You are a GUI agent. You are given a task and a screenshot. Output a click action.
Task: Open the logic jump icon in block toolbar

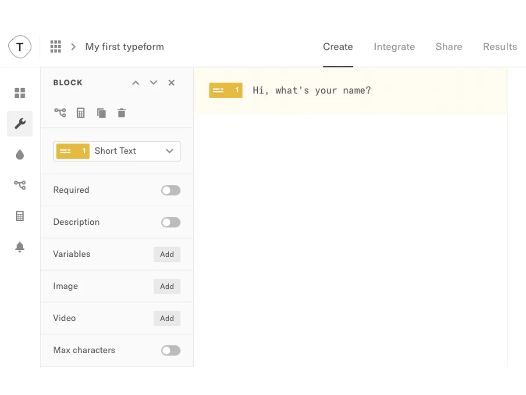[60, 113]
